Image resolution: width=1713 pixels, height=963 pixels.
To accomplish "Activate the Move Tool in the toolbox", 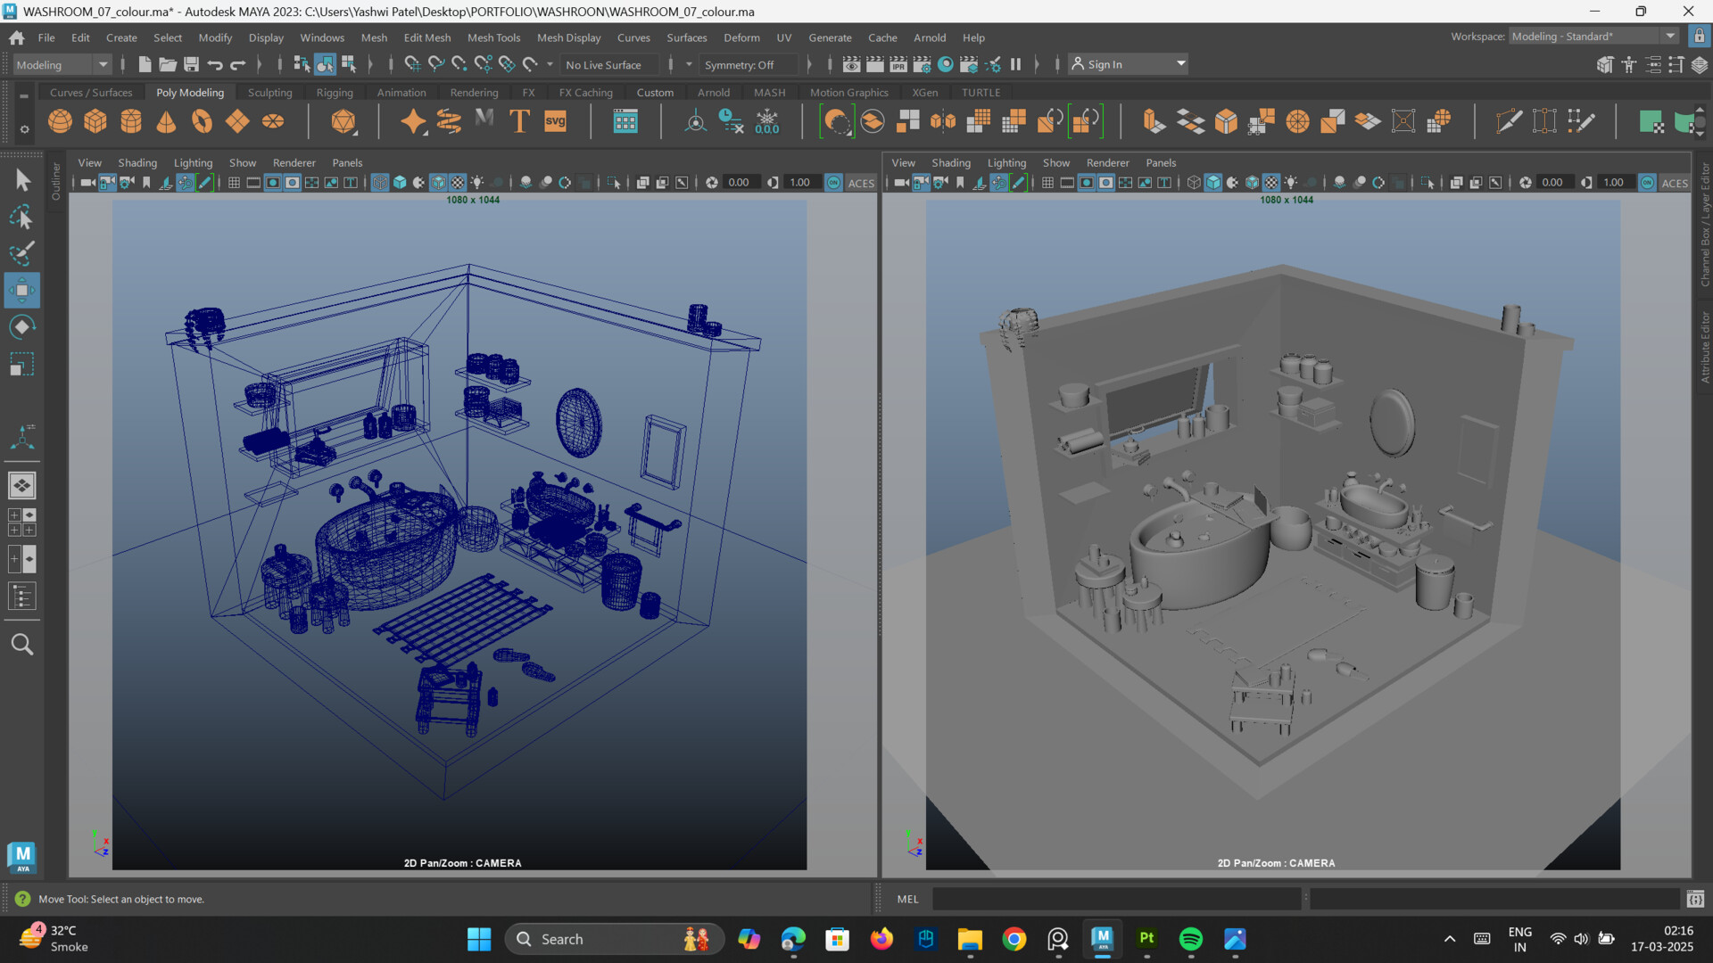I will 21,289.
